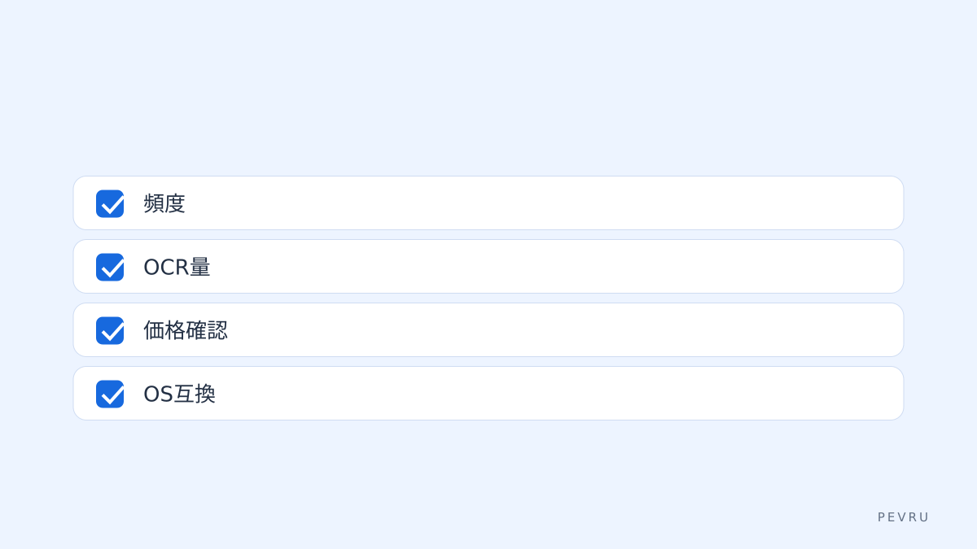
Task: Deselect the first checklist item's tick box
Action: [110, 203]
